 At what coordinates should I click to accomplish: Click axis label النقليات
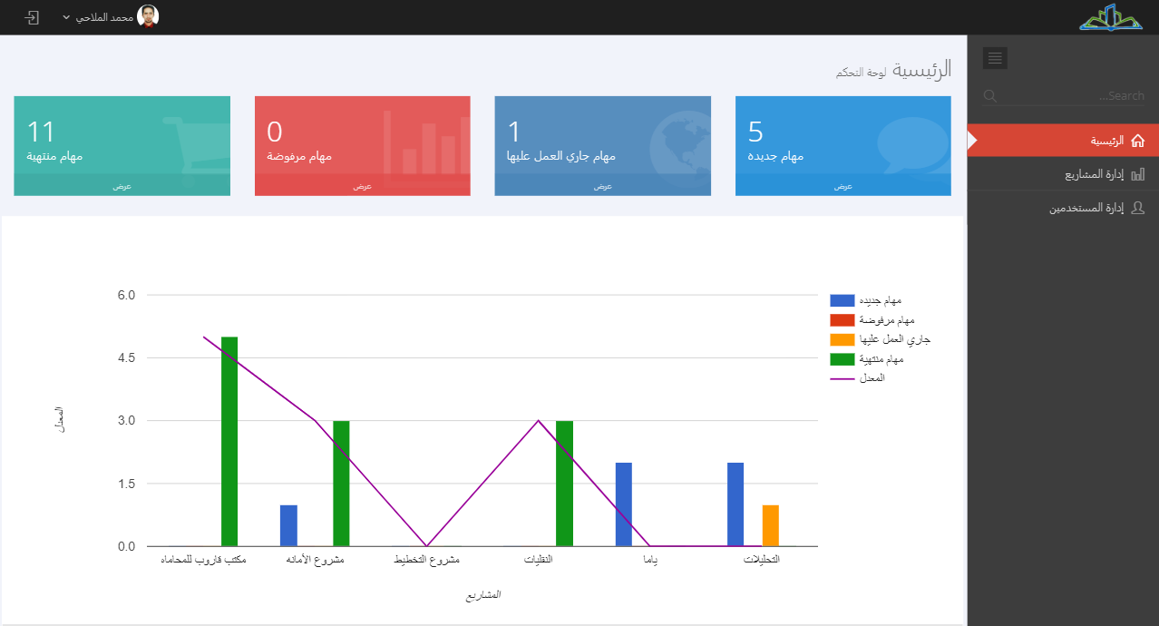(x=539, y=560)
